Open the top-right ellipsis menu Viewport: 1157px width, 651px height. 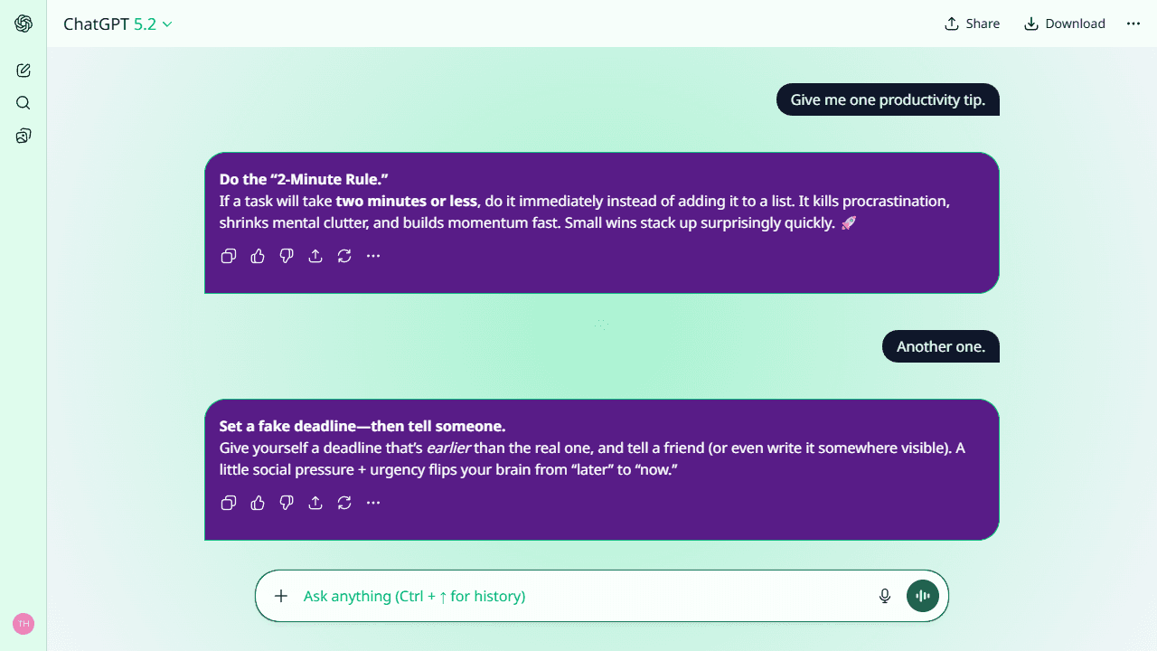tap(1133, 24)
